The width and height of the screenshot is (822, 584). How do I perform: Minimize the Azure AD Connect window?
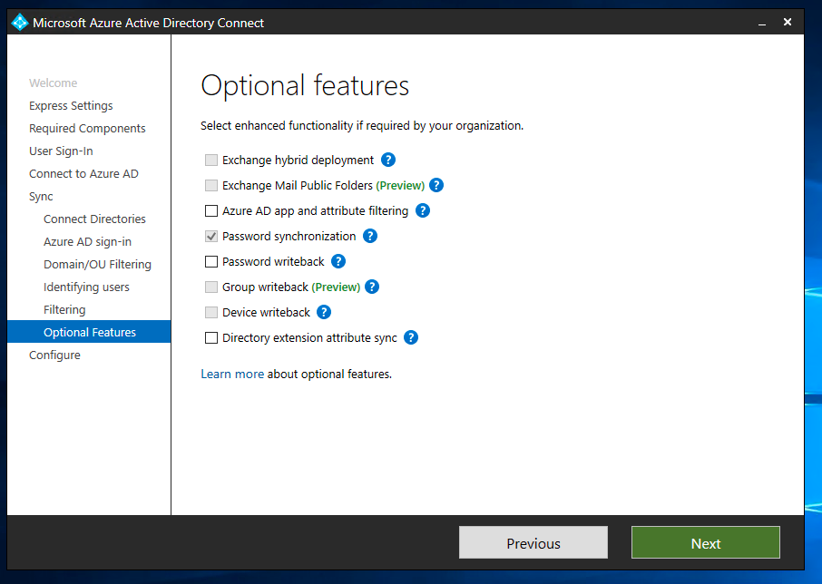click(x=762, y=23)
